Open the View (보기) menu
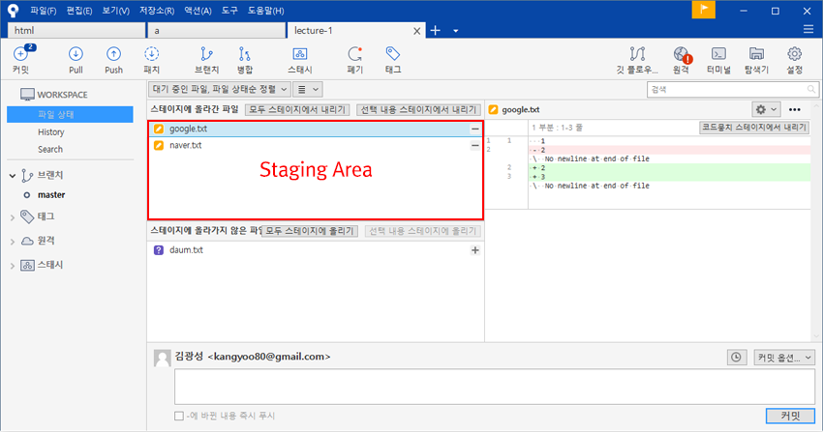 115,11
